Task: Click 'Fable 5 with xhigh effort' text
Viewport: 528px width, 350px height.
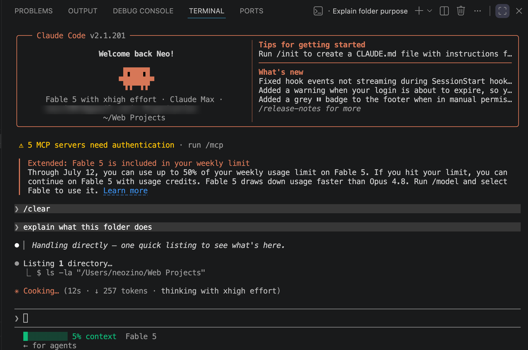Action: [x=101, y=99]
